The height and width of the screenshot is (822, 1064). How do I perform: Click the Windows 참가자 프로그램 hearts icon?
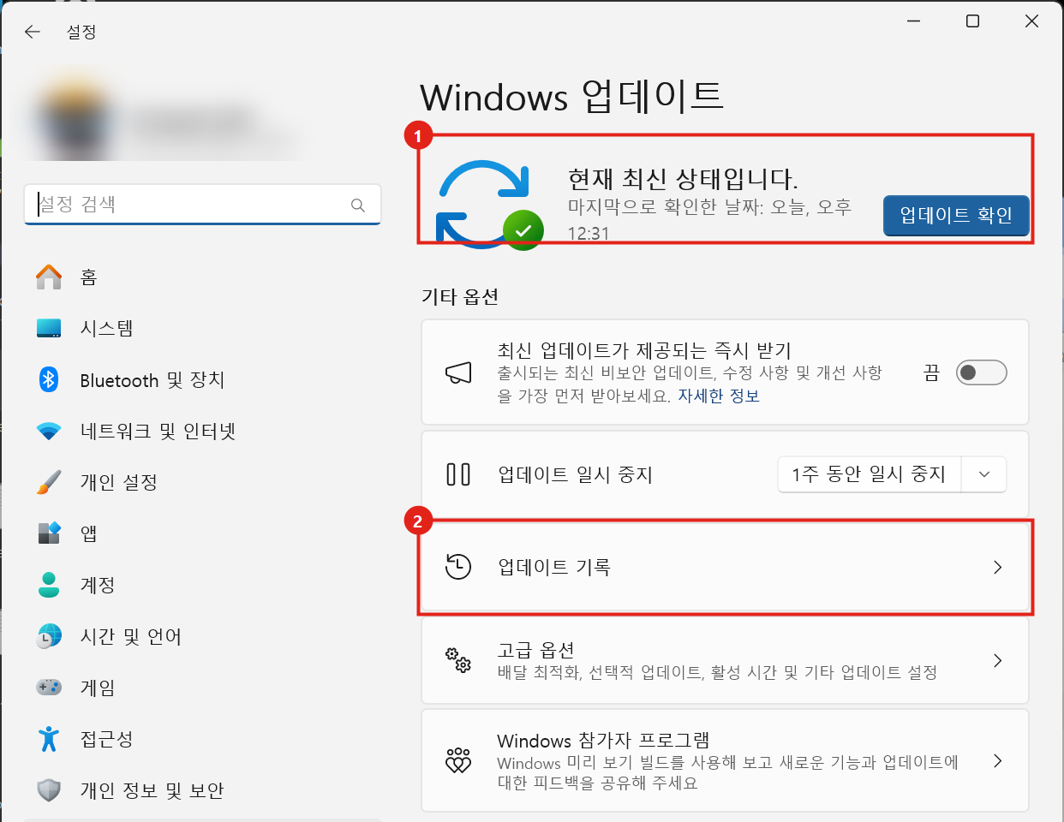pos(458,760)
